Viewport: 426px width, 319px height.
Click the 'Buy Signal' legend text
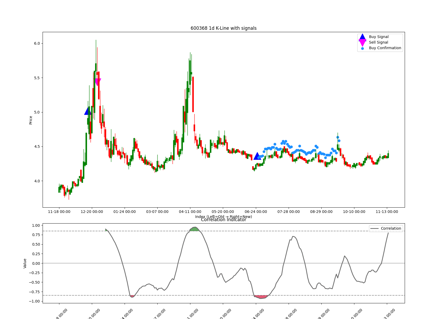coord(379,37)
